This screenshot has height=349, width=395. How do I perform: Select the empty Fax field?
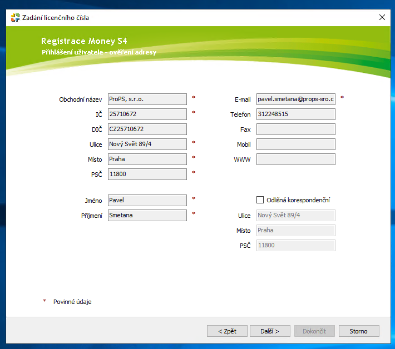(295, 129)
